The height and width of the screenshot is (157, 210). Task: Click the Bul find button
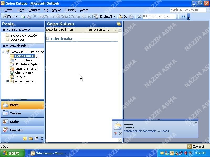(123, 16)
